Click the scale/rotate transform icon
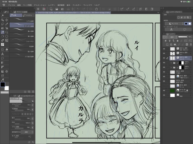Screen dimensions: 193x144 [96, 9]
